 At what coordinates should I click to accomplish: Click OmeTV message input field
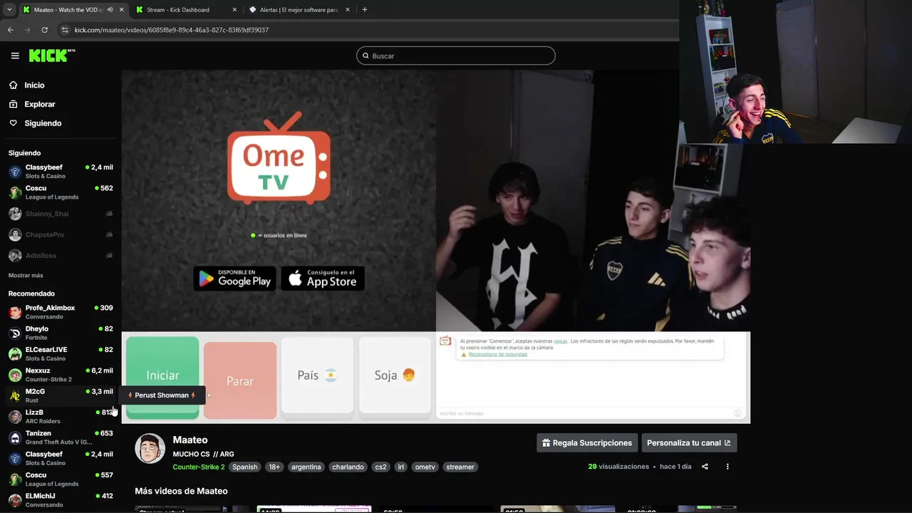584,413
